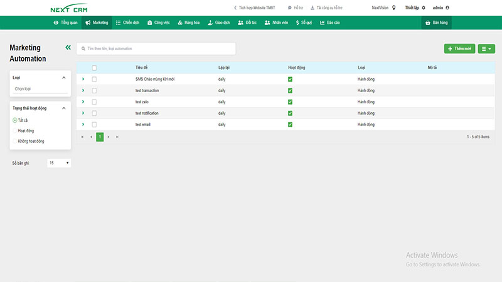Click the NextVision location pin icon
502x282 pixels.
[394, 8]
